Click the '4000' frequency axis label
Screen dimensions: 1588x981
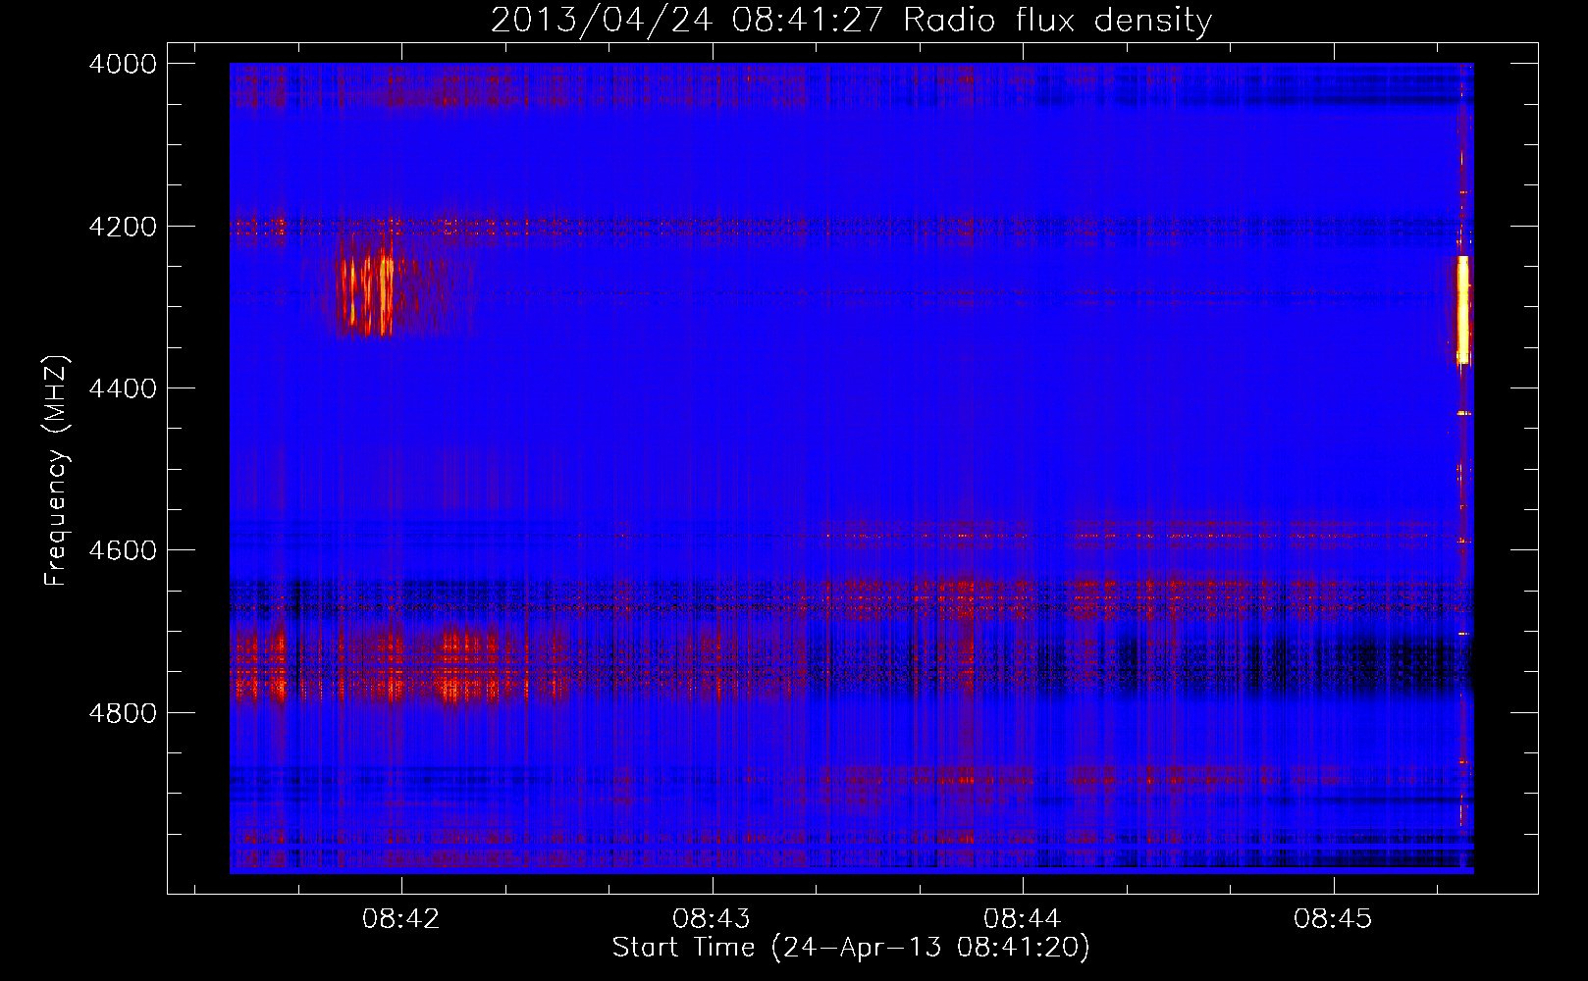(x=123, y=64)
